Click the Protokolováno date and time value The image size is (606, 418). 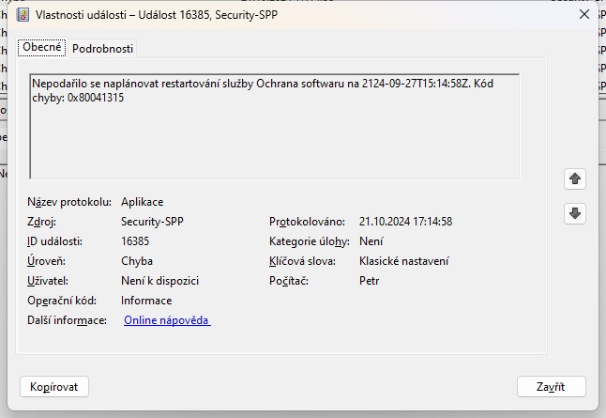pyautogui.click(x=405, y=222)
